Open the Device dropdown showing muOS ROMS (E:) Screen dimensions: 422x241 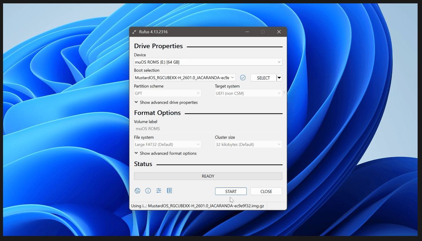(x=208, y=62)
